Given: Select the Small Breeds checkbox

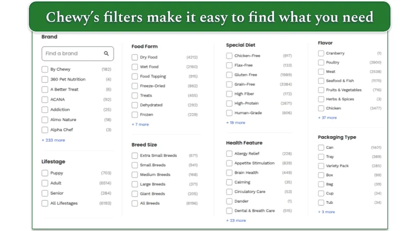Looking at the screenshot, I should 135,165.
